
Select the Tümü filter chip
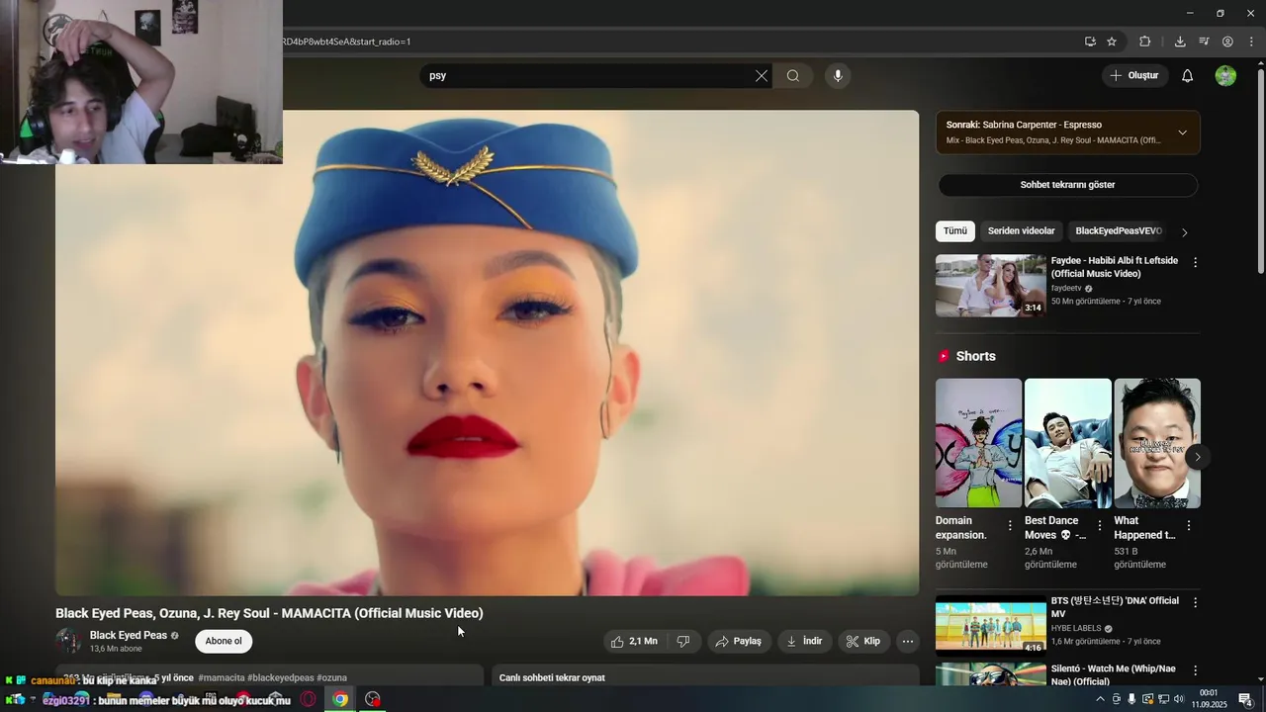pyautogui.click(x=955, y=231)
